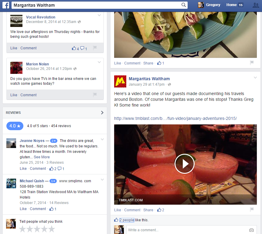
Task: Flag the Vocal Revolution post
Action: point(95,48)
